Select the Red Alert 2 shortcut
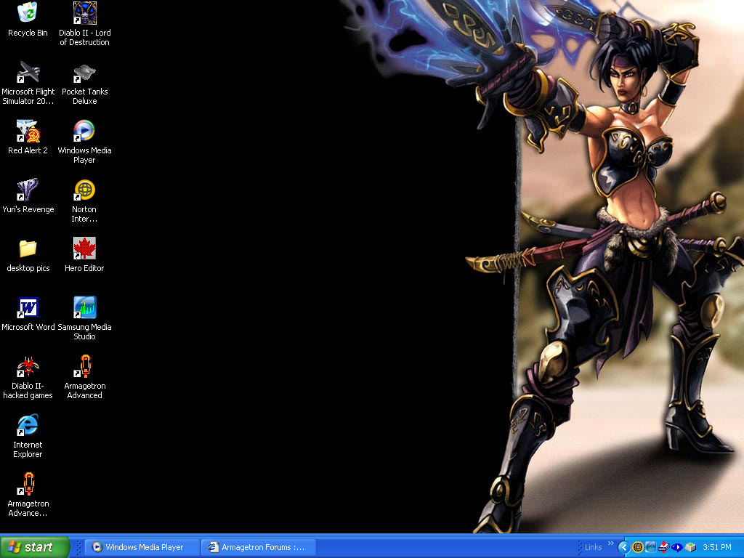This screenshot has height=558, width=744. point(28,131)
